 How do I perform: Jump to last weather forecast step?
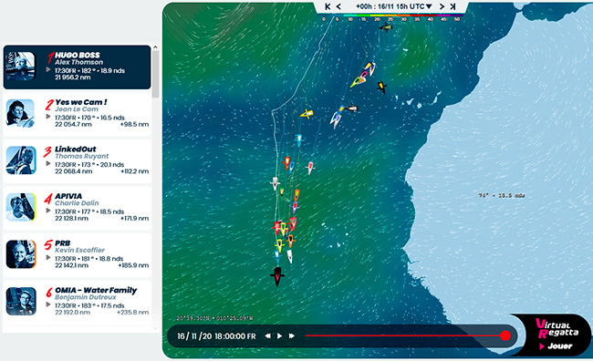point(453,6)
